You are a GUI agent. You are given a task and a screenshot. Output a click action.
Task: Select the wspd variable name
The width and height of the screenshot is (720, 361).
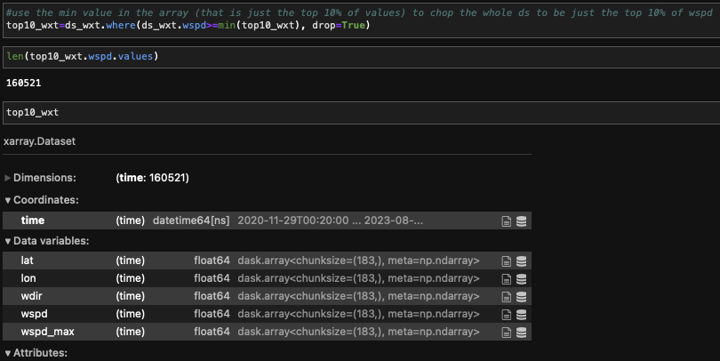[x=34, y=314]
